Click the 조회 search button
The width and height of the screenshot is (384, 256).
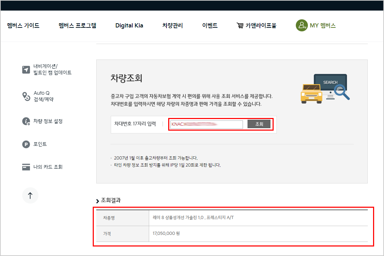coord(259,124)
